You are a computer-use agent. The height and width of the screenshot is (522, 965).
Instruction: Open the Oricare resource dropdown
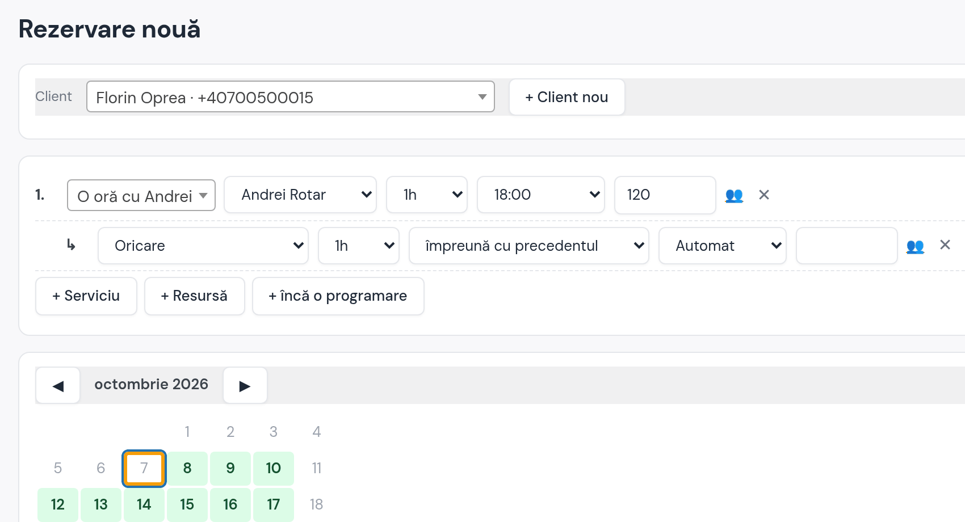pyautogui.click(x=203, y=246)
